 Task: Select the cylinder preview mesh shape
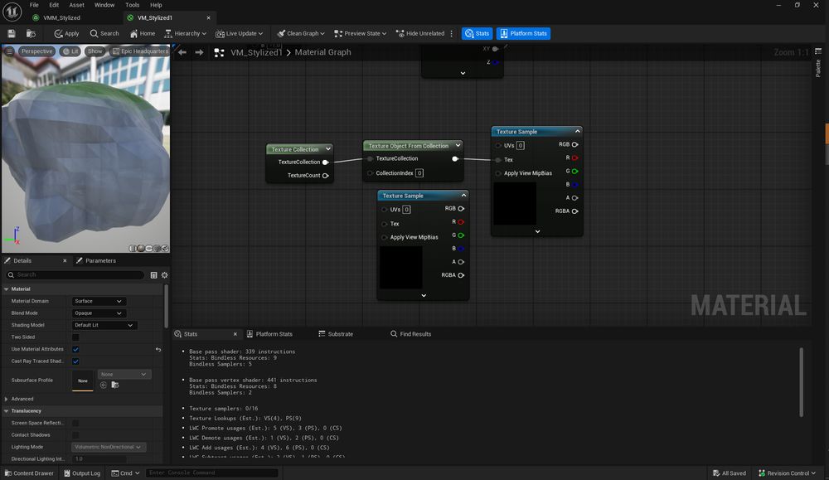(x=133, y=249)
